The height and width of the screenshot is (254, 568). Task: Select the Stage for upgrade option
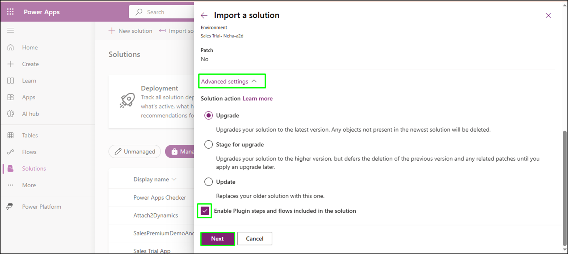coord(209,144)
